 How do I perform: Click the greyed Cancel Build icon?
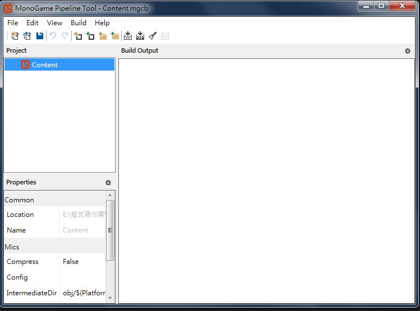click(165, 36)
